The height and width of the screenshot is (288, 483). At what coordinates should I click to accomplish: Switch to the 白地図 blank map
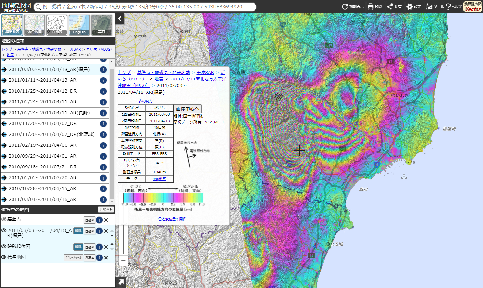coord(57,25)
